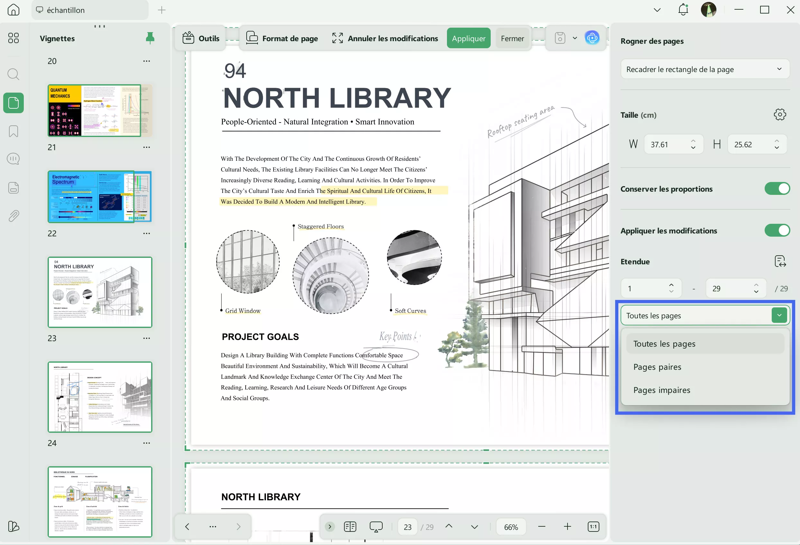Switch to actual size 1:1 view
Screen dimensions: 800x545
coord(593,526)
